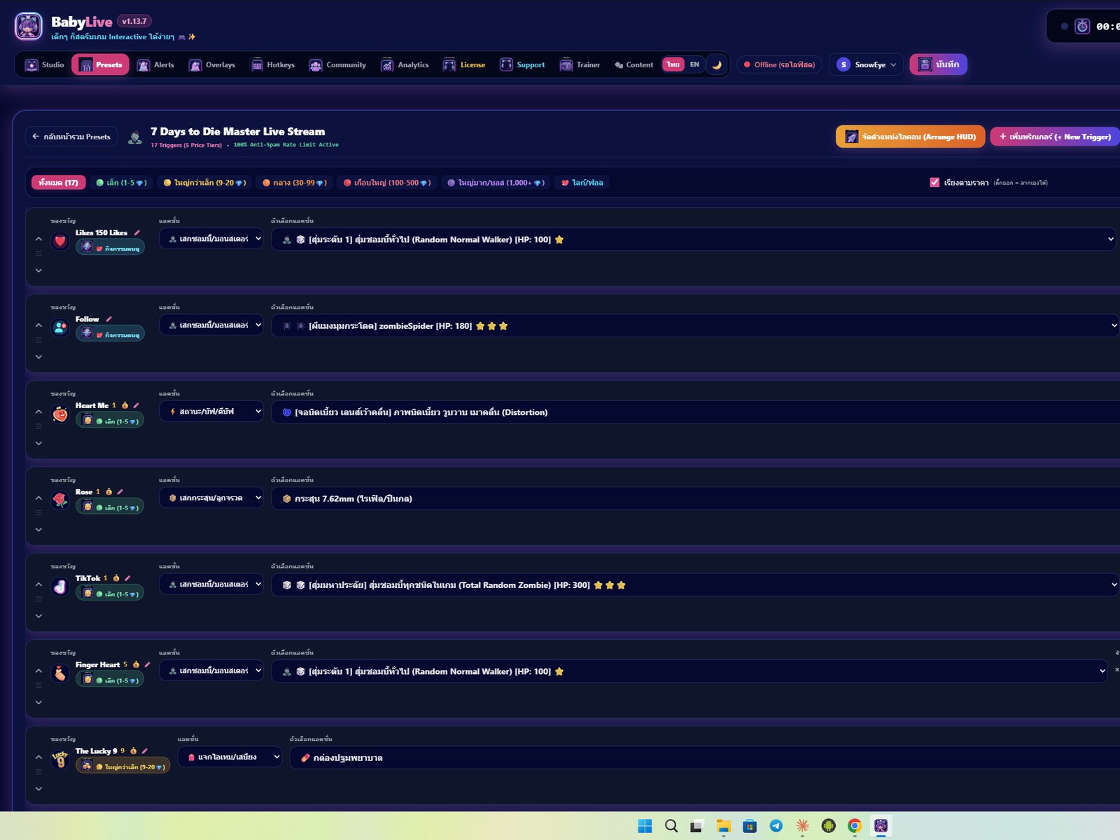Open action dropdown for Likes 150 Likes
Screen dimensions: 1120x840
pyautogui.click(x=211, y=239)
